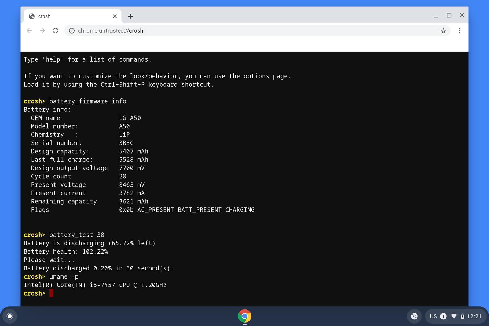Open the 12:21 clock status area
This screenshot has height=326, width=489.
[474, 316]
